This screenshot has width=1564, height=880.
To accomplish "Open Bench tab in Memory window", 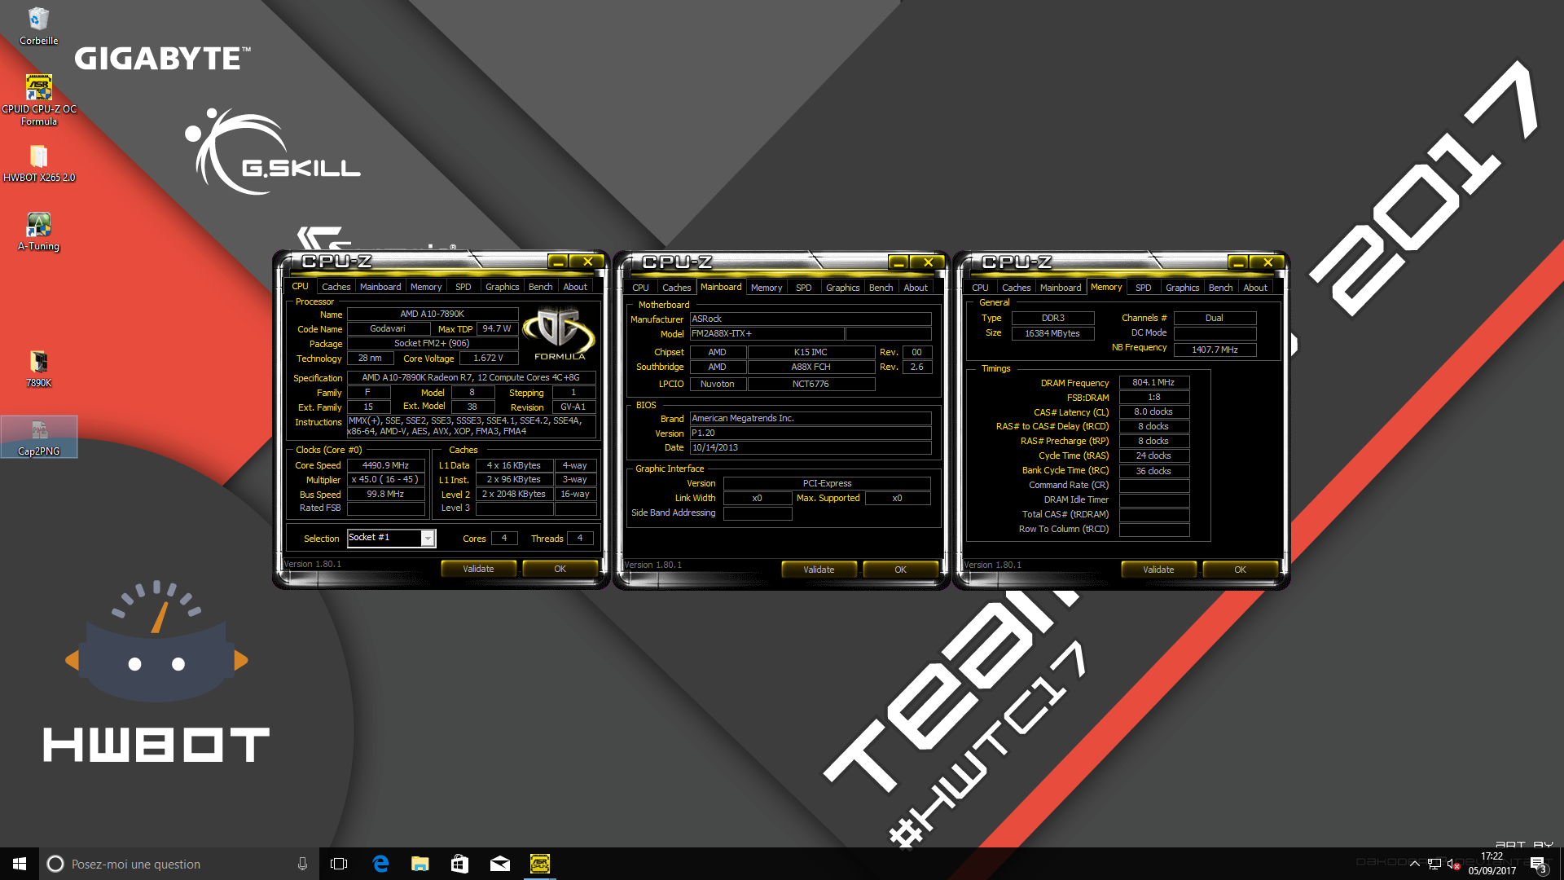I will point(1220,288).
